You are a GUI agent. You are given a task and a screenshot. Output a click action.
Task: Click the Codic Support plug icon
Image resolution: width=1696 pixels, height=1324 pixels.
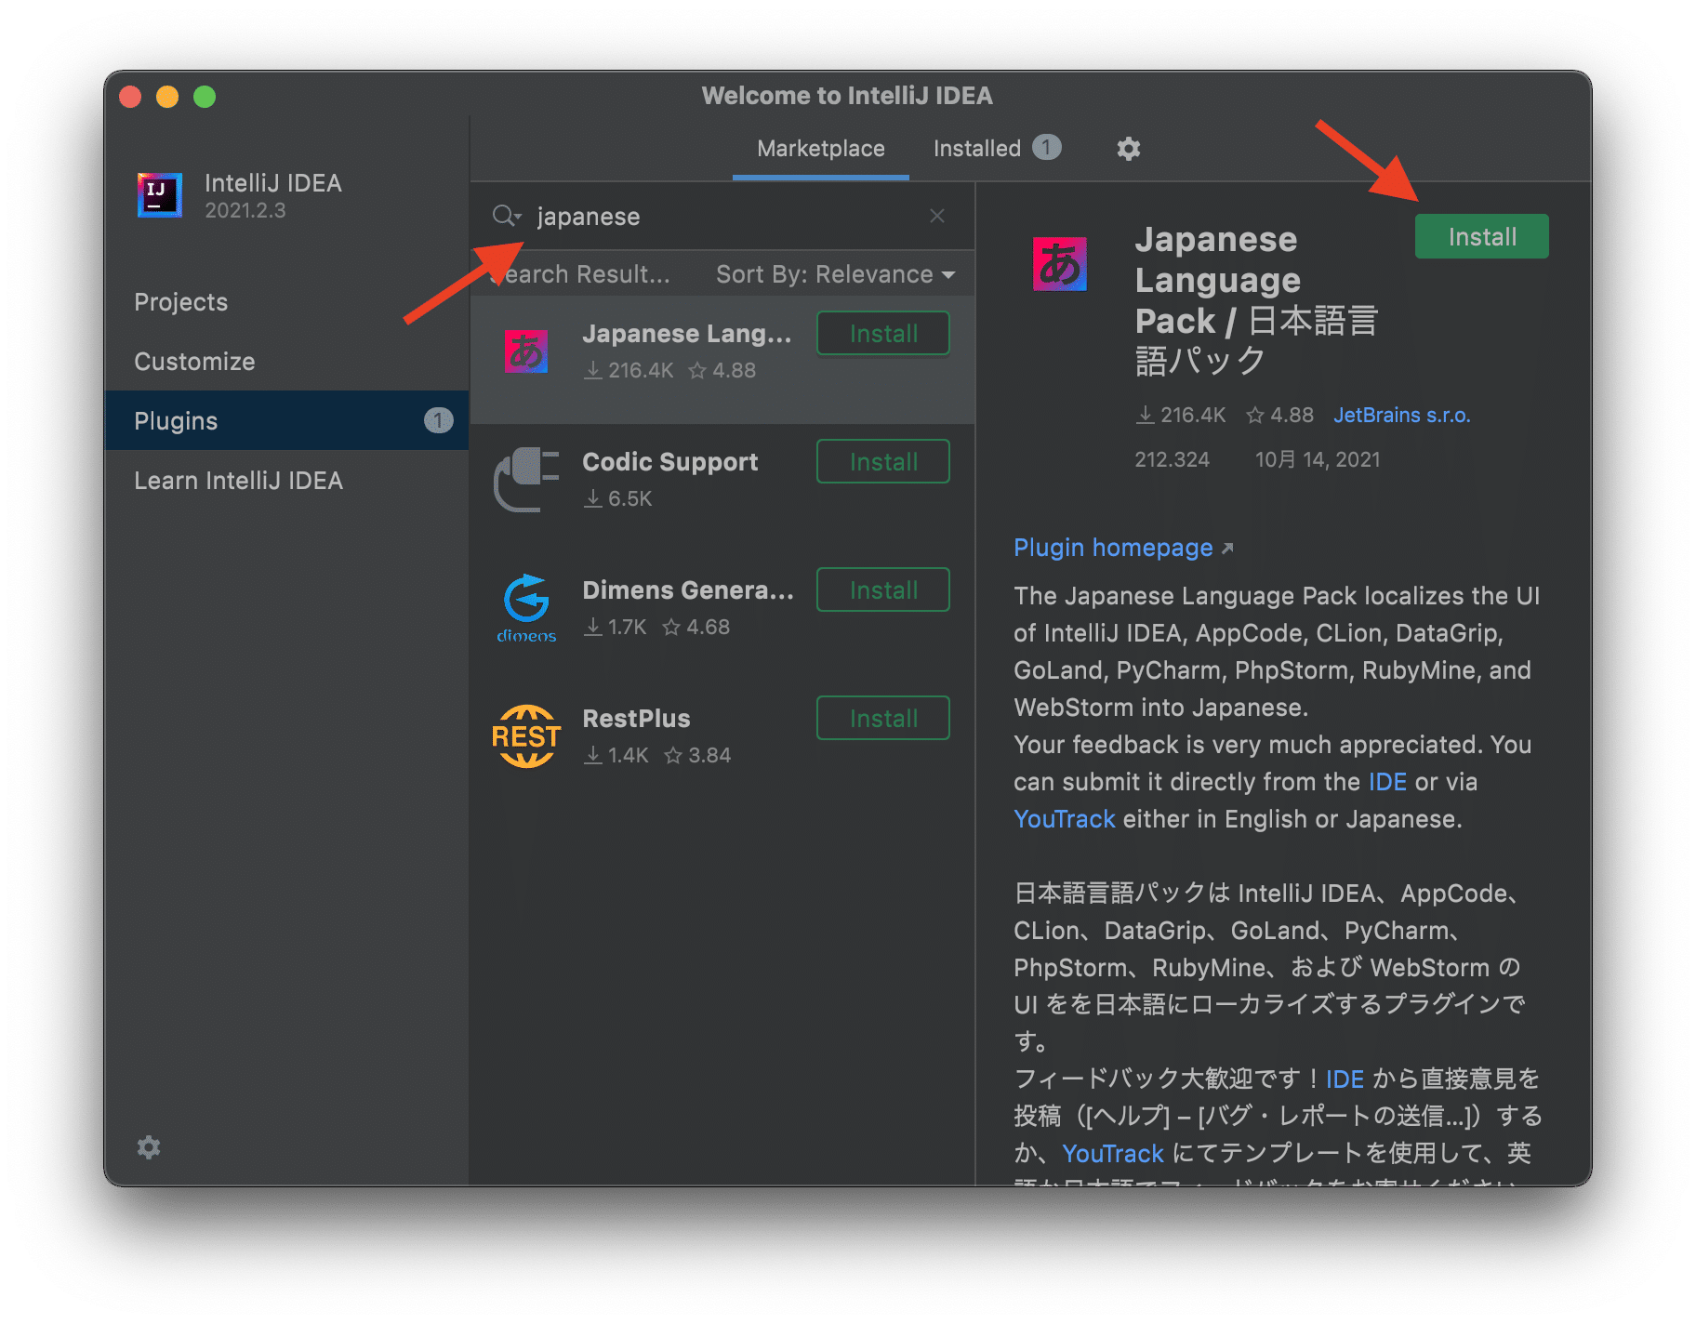(526, 479)
